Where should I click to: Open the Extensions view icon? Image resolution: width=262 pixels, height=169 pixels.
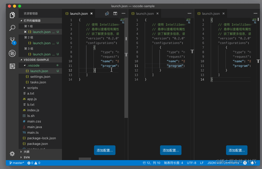[x=12, y=66]
